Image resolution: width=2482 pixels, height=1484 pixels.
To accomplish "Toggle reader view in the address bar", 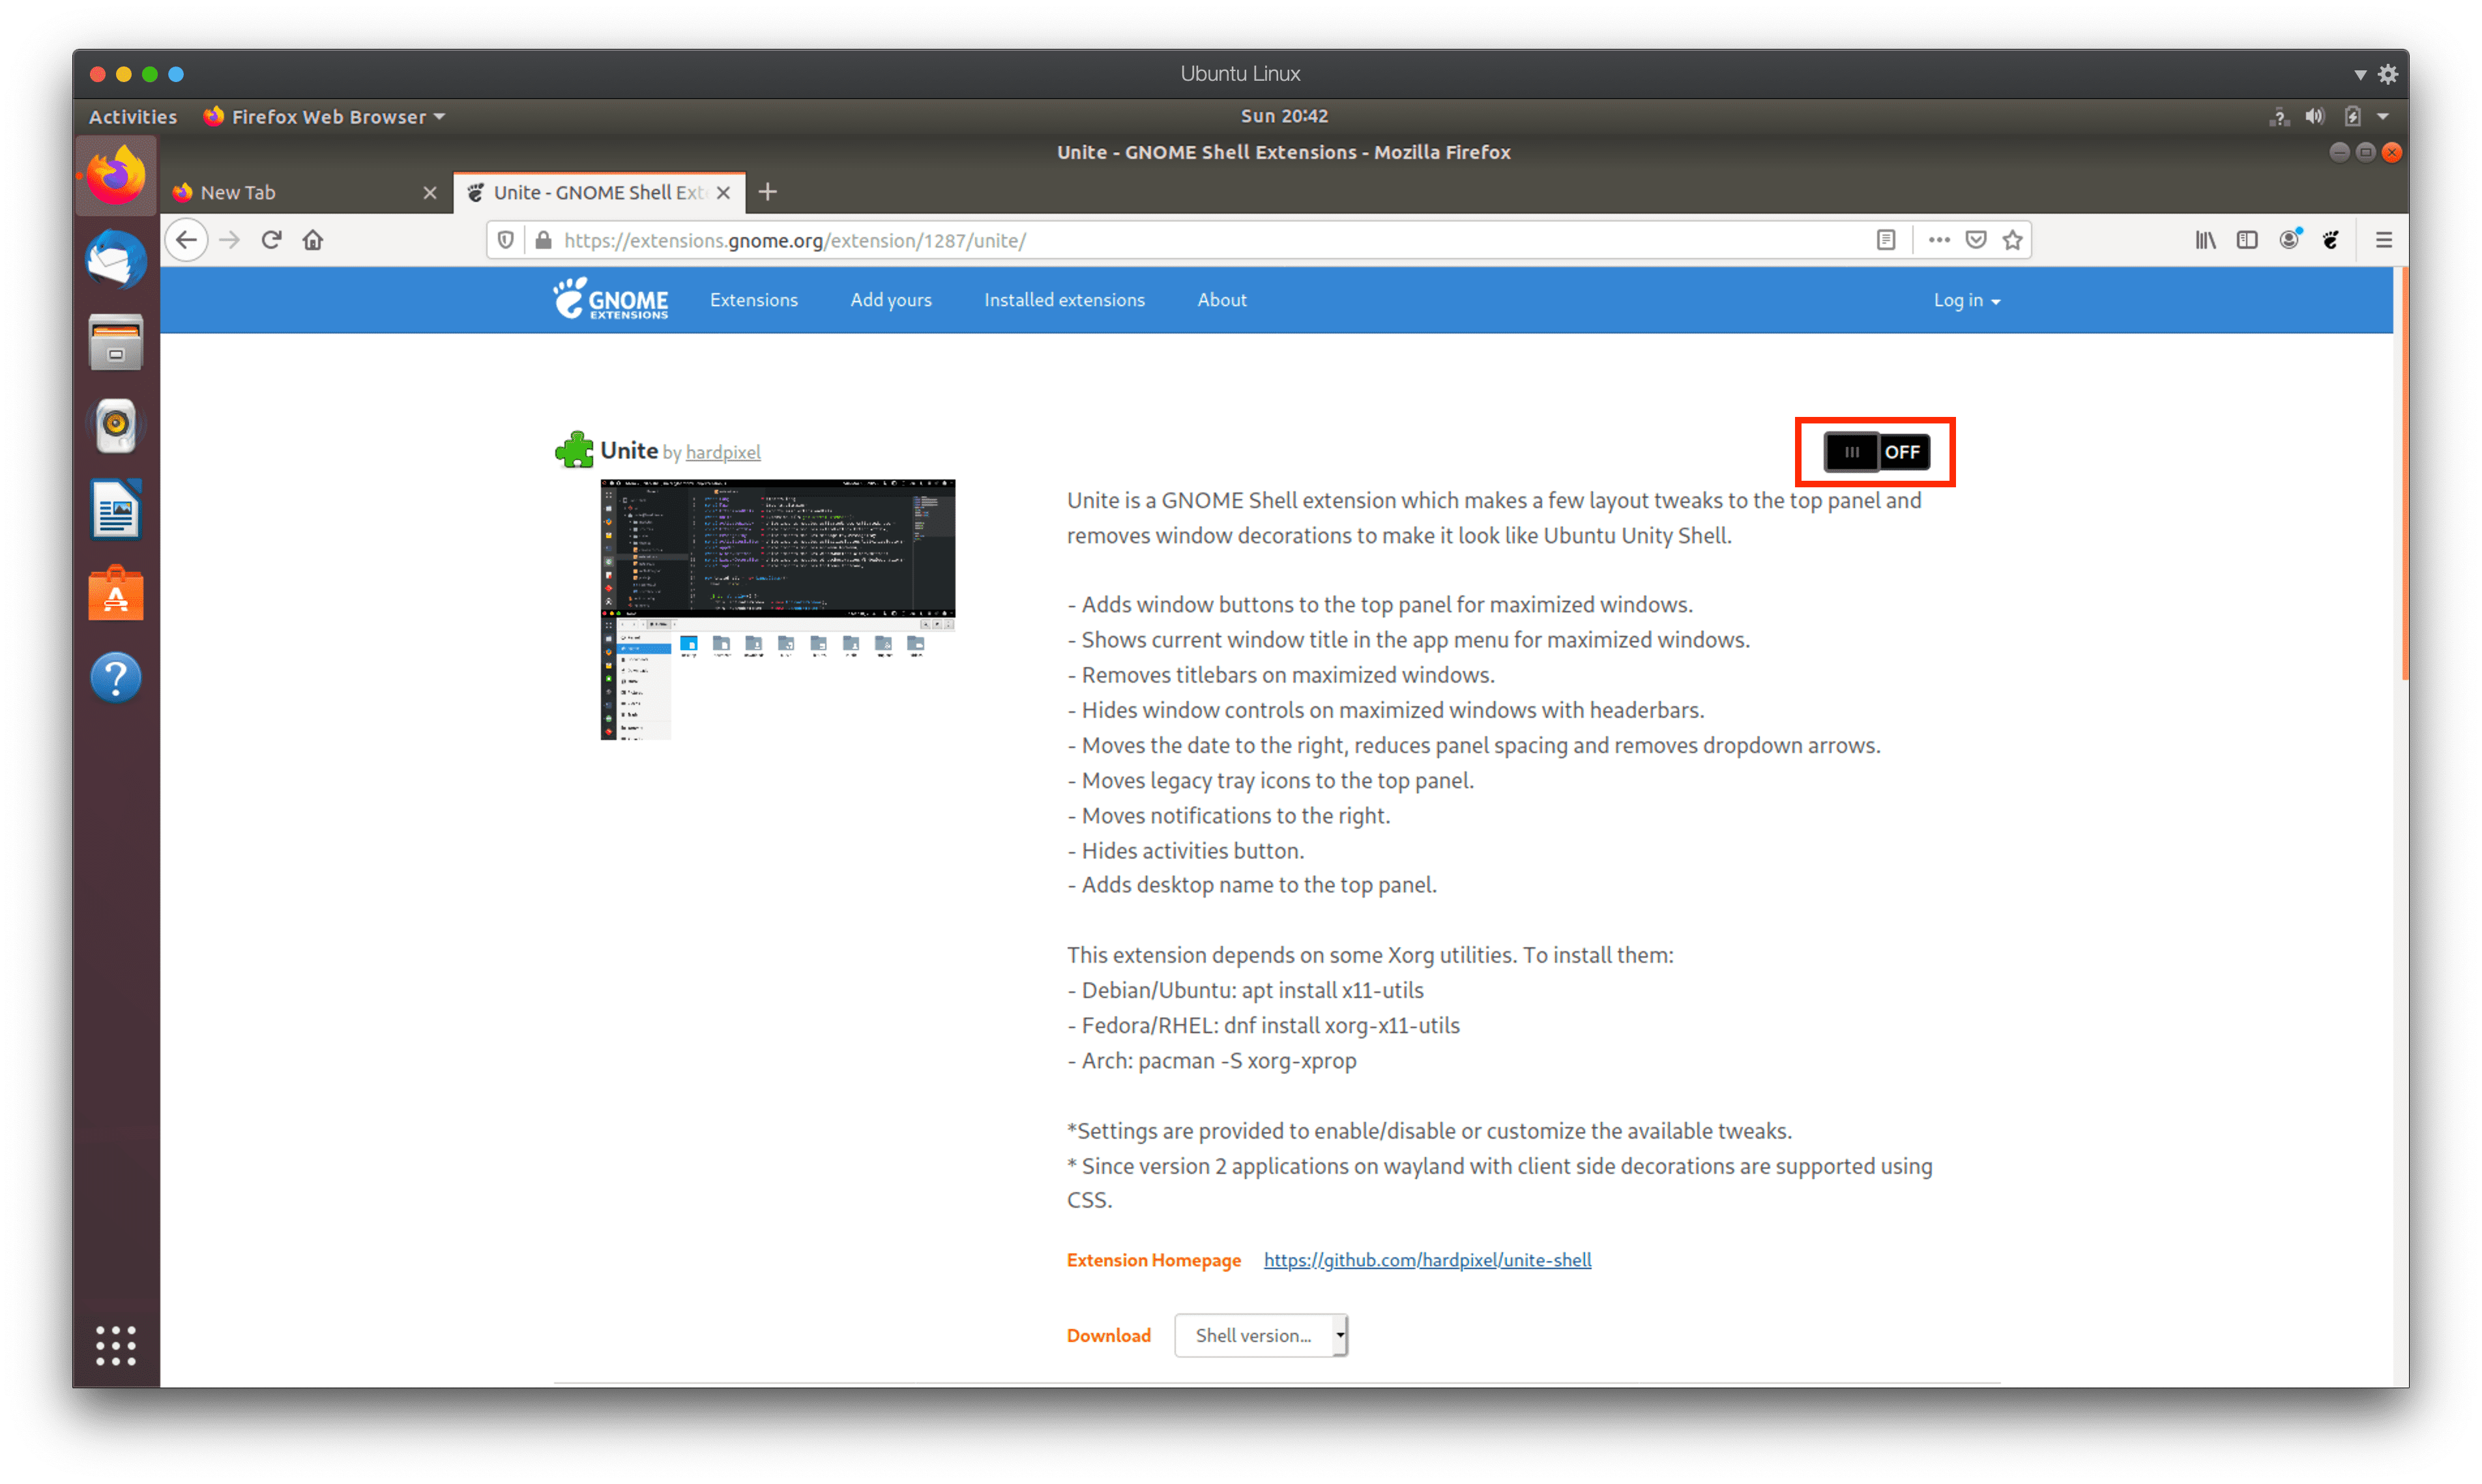I will click(1885, 240).
